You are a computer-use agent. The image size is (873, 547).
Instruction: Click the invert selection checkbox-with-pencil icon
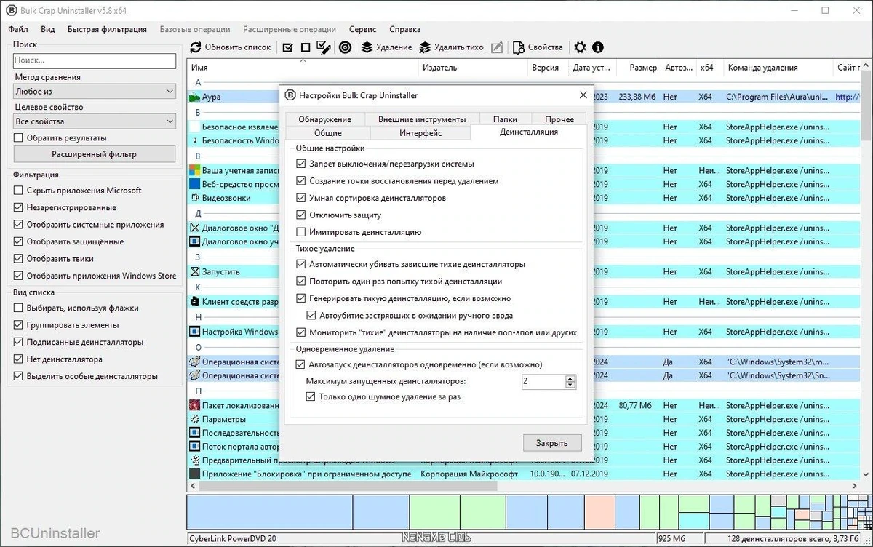pyautogui.click(x=324, y=47)
